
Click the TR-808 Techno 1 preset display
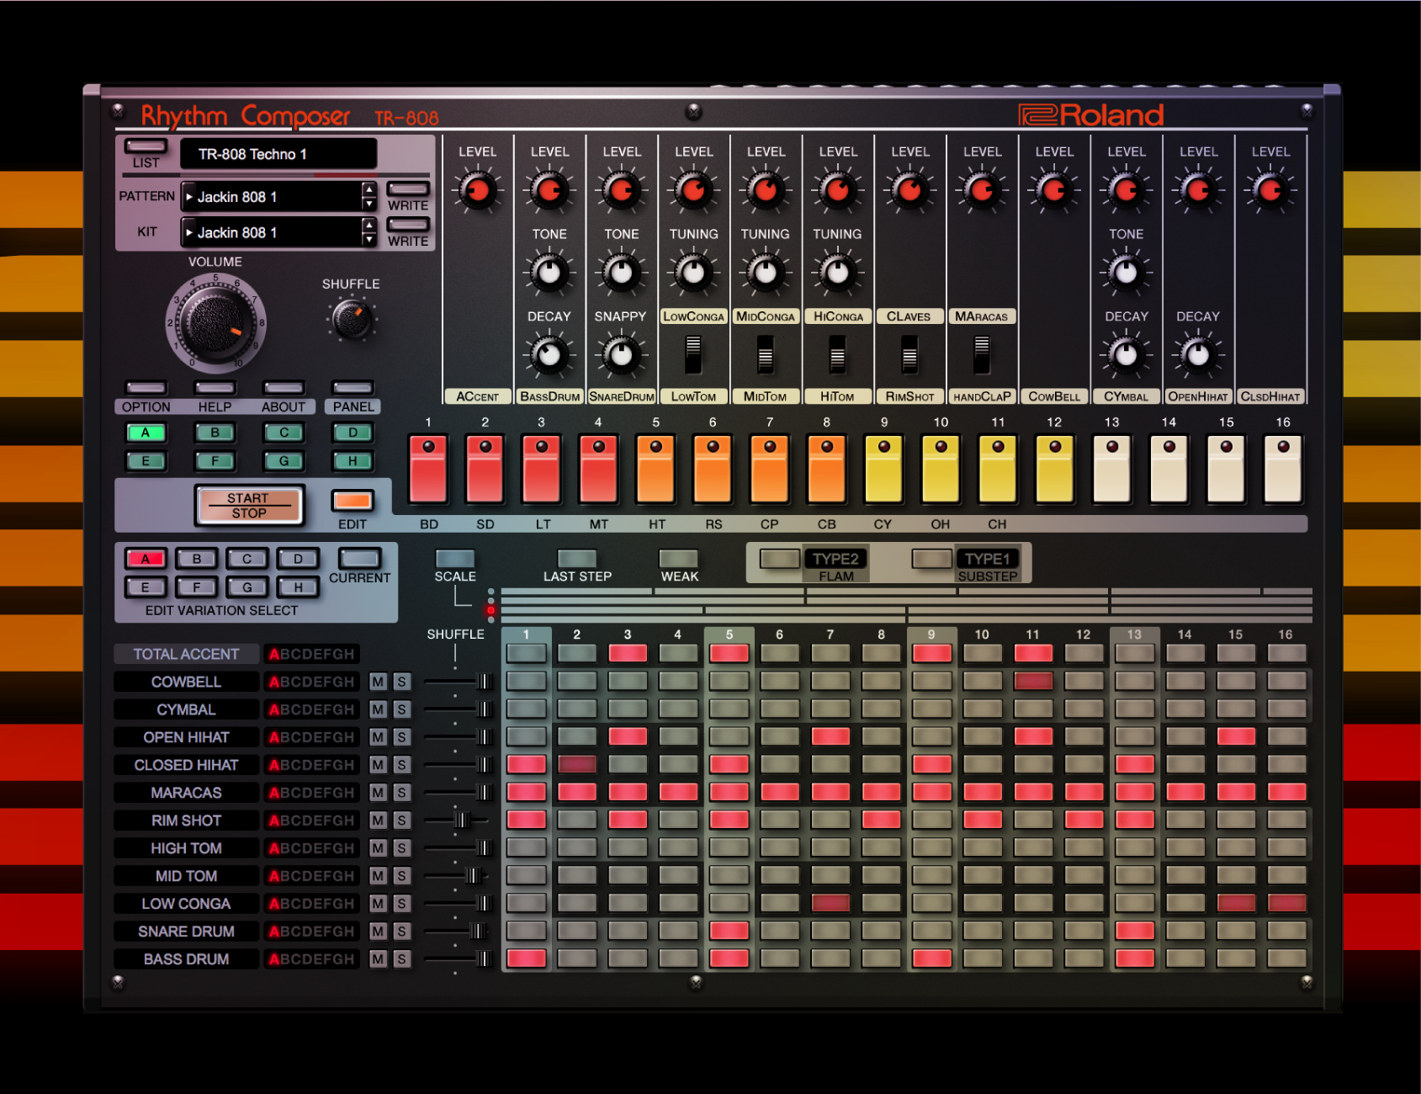(x=278, y=154)
